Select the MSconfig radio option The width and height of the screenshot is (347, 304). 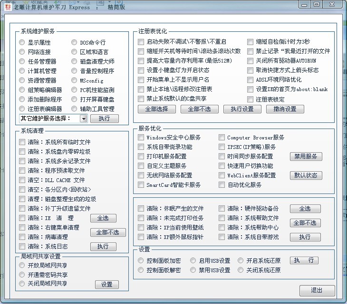click(75, 81)
